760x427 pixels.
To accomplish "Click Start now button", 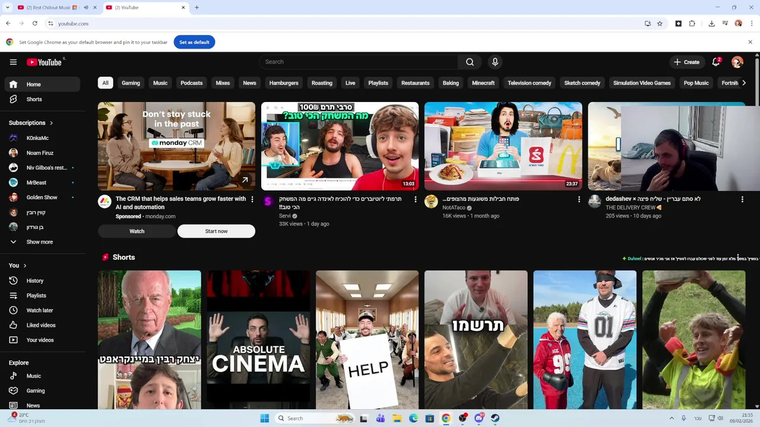I will pos(216,231).
